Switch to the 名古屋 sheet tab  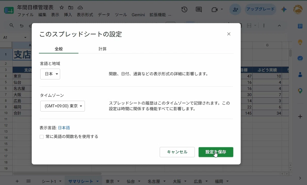[154, 181]
